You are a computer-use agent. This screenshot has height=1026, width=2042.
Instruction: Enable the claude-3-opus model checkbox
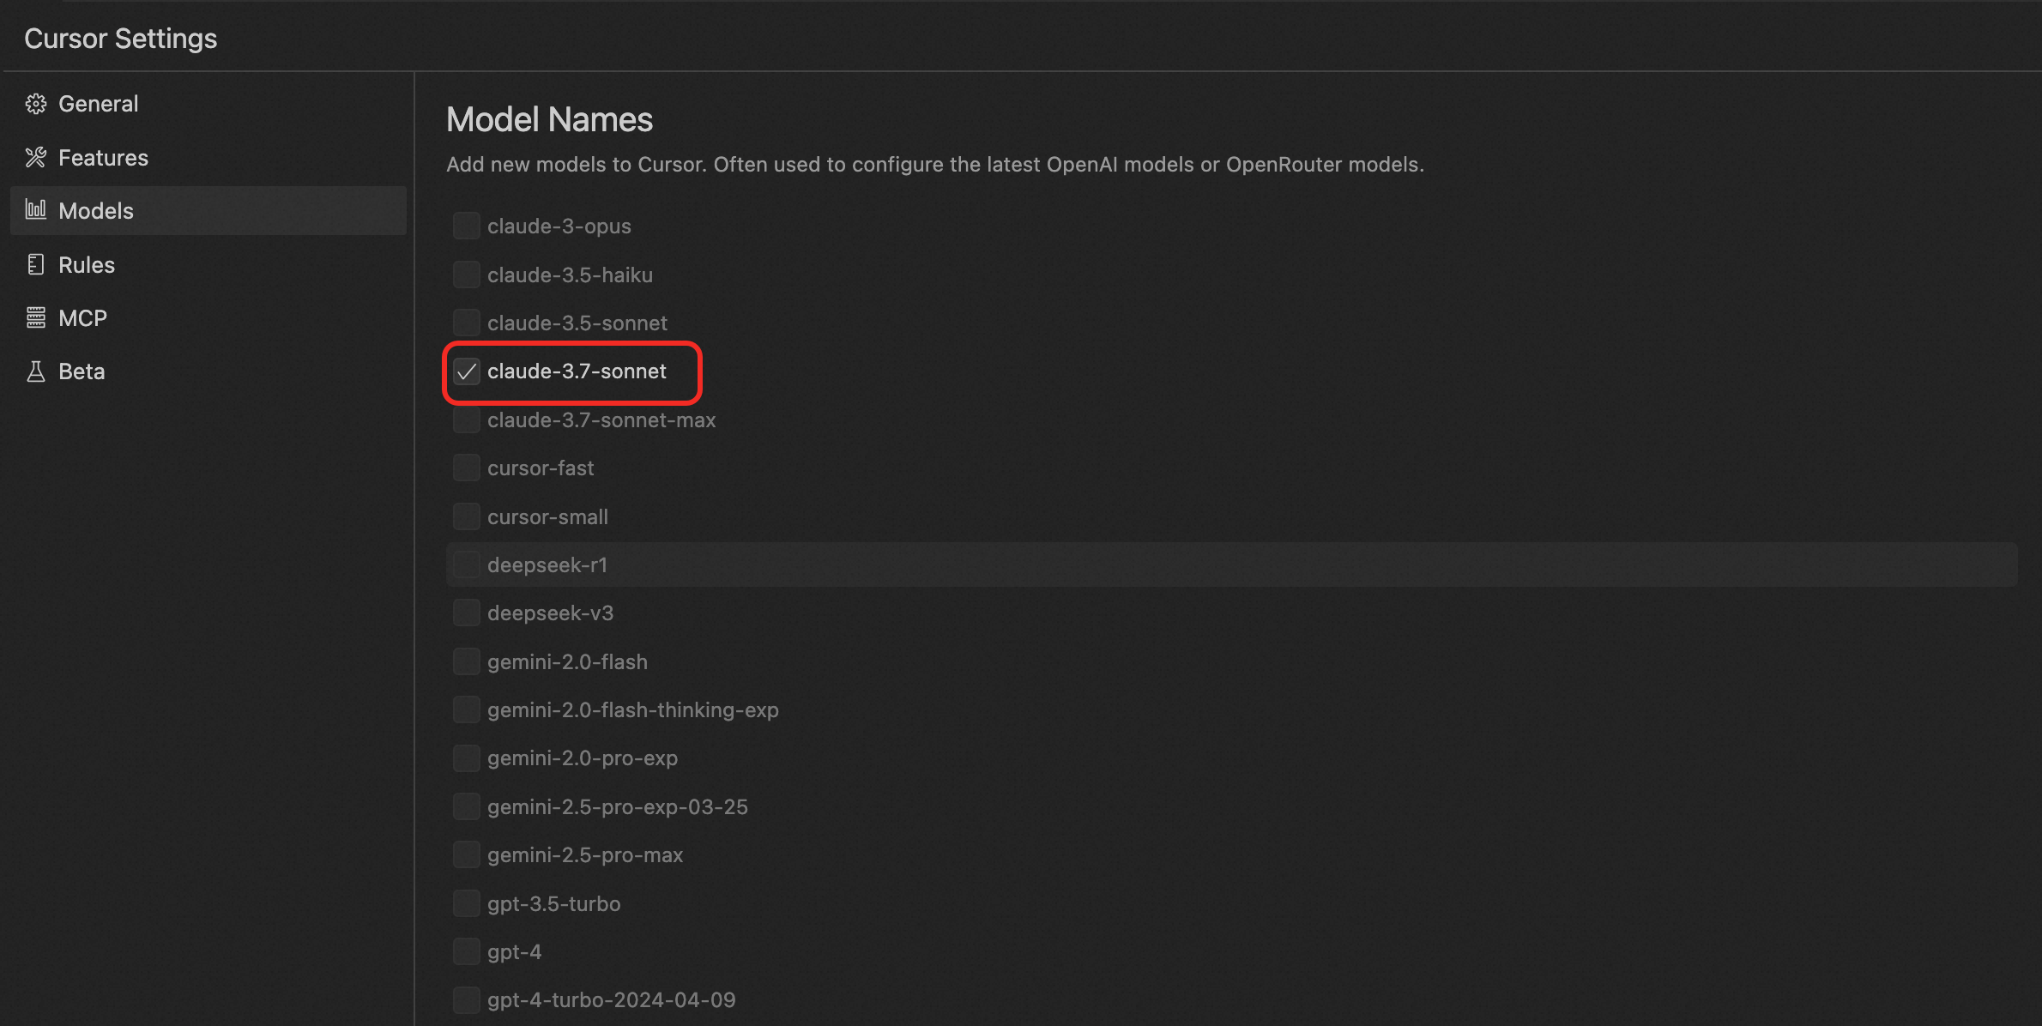467,226
